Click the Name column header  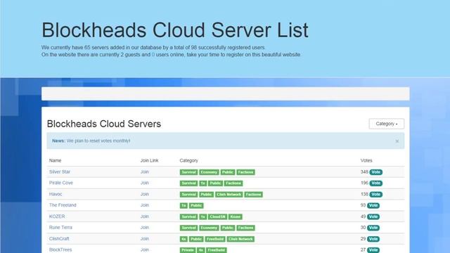pos(55,161)
